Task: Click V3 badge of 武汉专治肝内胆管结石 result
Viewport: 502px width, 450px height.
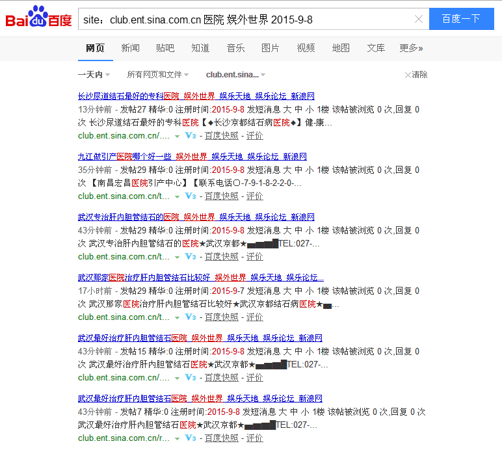Action: click(x=191, y=257)
